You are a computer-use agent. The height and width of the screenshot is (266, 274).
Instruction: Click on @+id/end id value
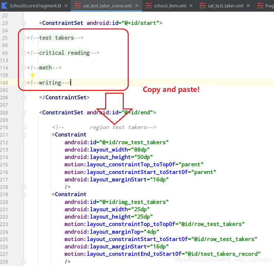click(137, 113)
